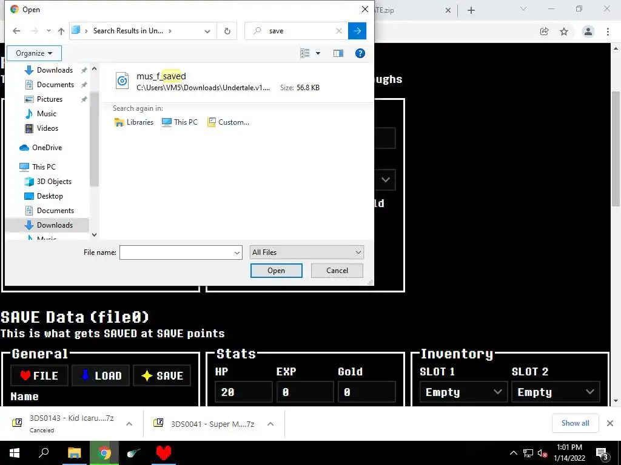Viewport: 621px width, 465px height.
Task: Click the EXP value field
Action: point(305,392)
